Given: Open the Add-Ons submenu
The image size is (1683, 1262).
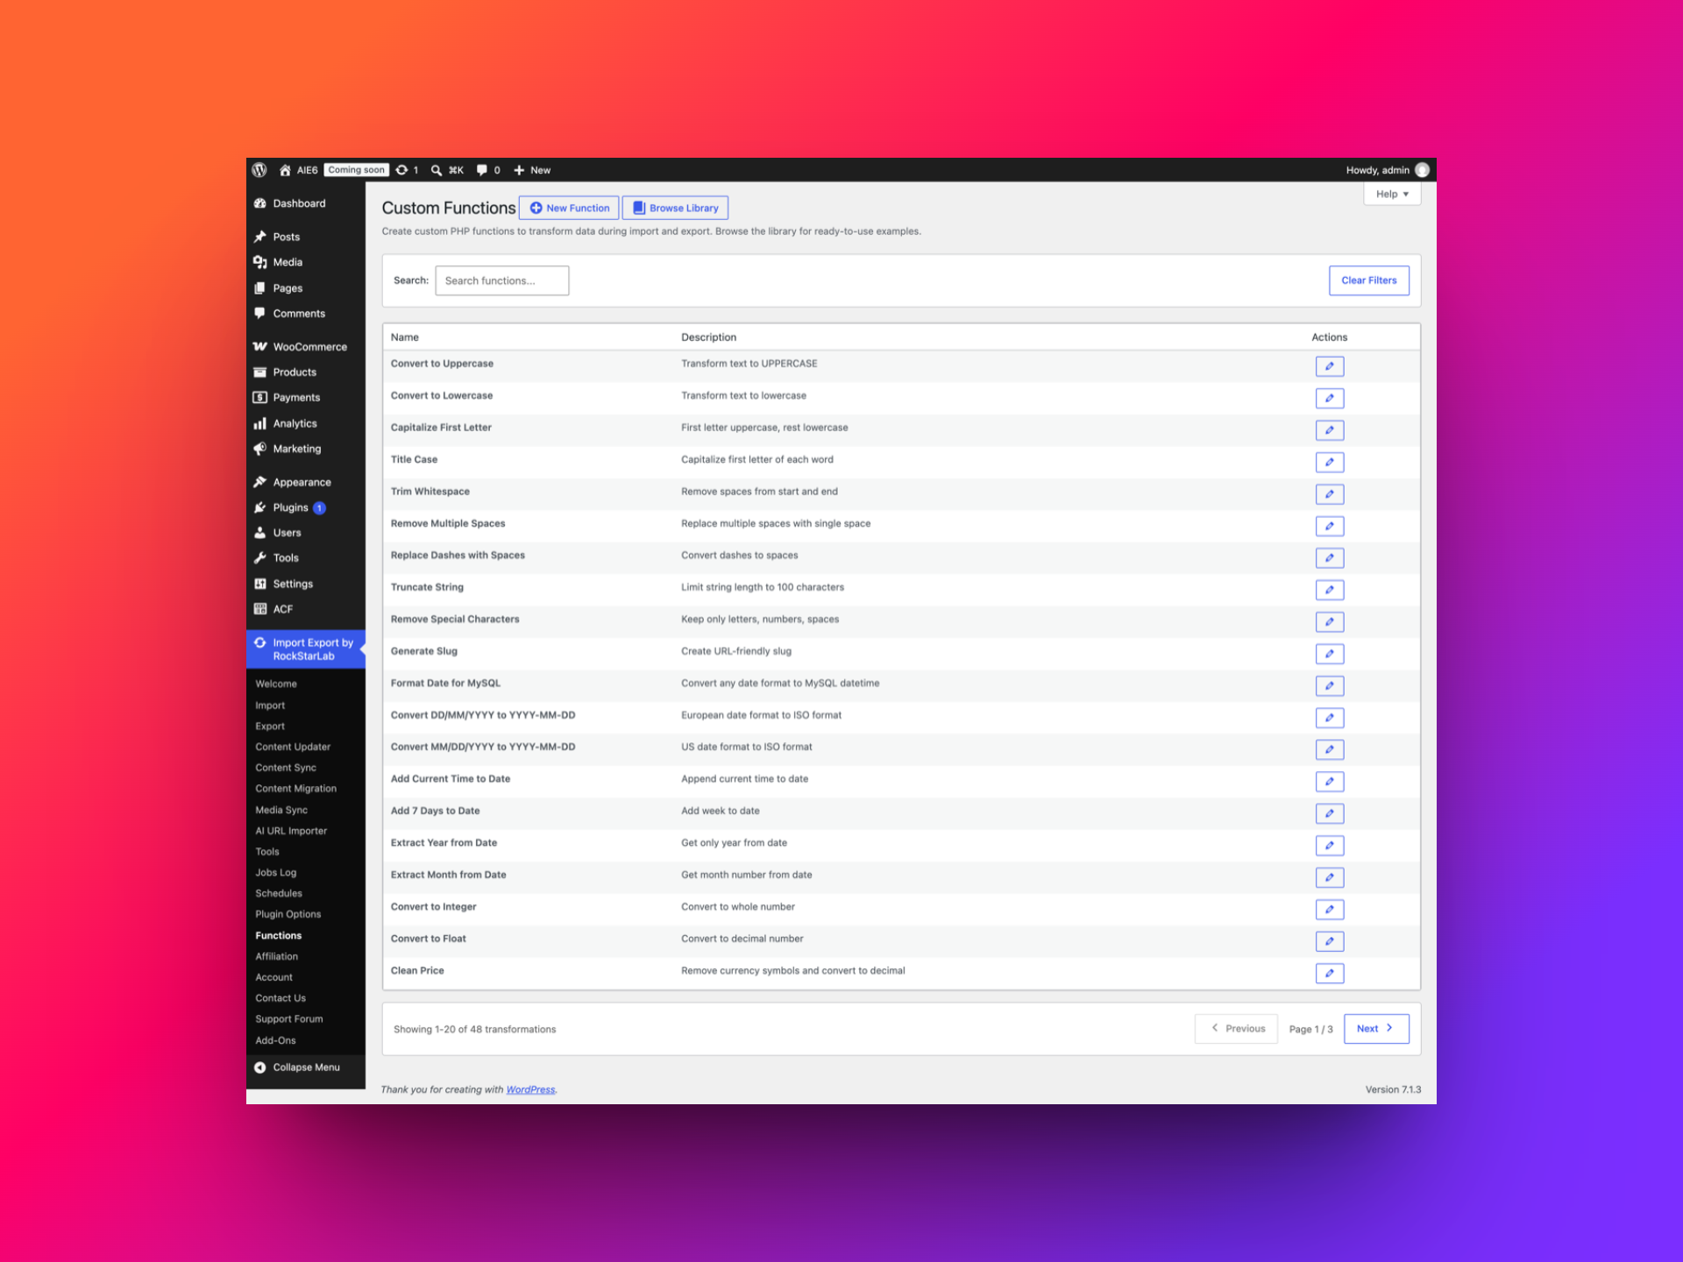Looking at the screenshot, I should [x=275, y=1041].
